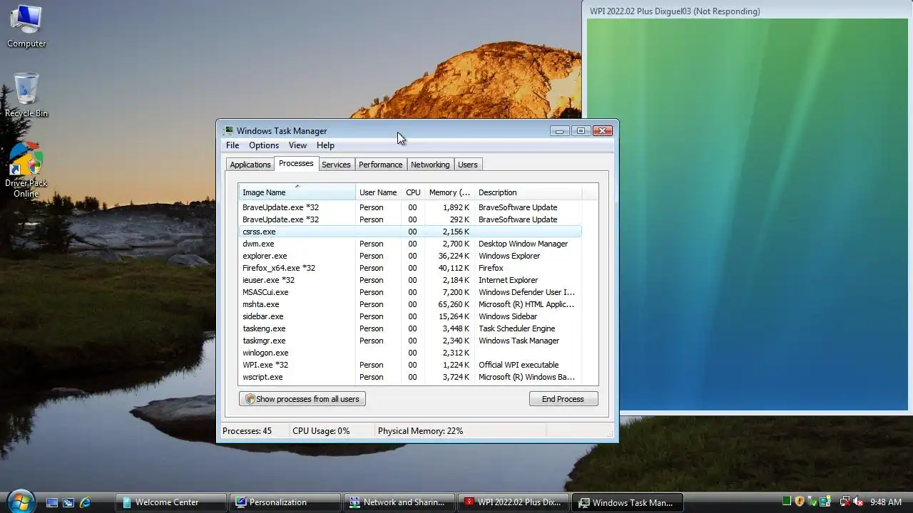Click the Processes: 45 status bar entry

click(x=247, y=431)
